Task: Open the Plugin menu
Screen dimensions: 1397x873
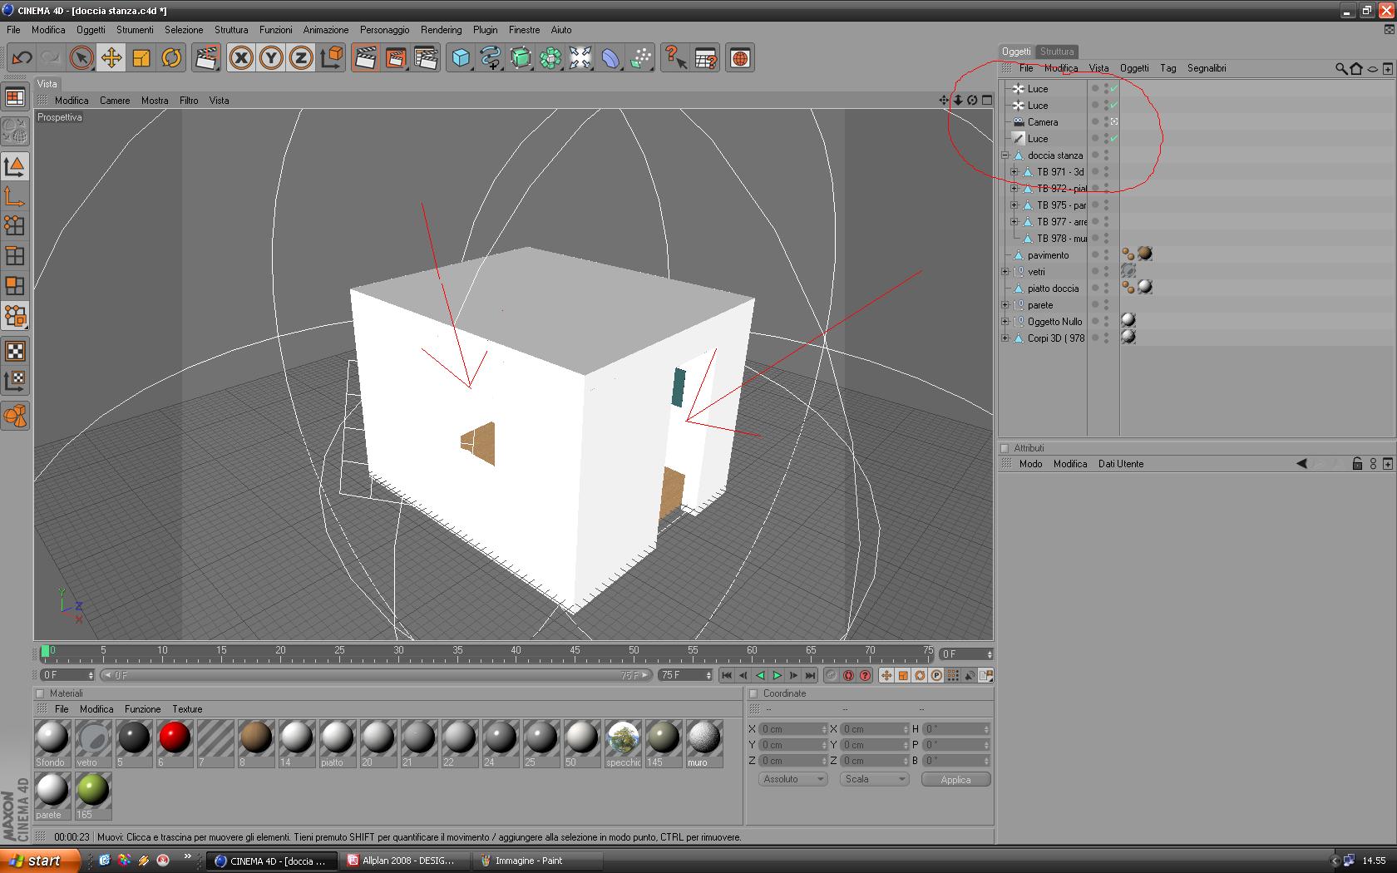Action: click(x=486, y=30)
